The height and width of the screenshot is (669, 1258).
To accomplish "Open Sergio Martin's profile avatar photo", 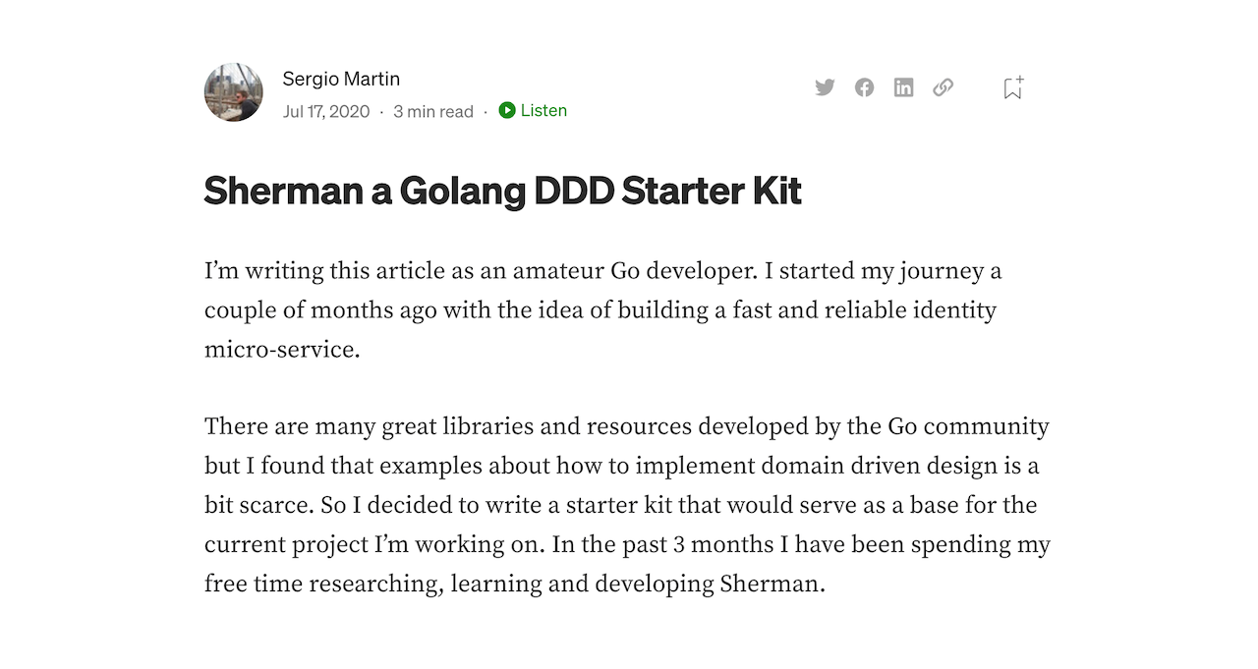I will tap(233, 92).
